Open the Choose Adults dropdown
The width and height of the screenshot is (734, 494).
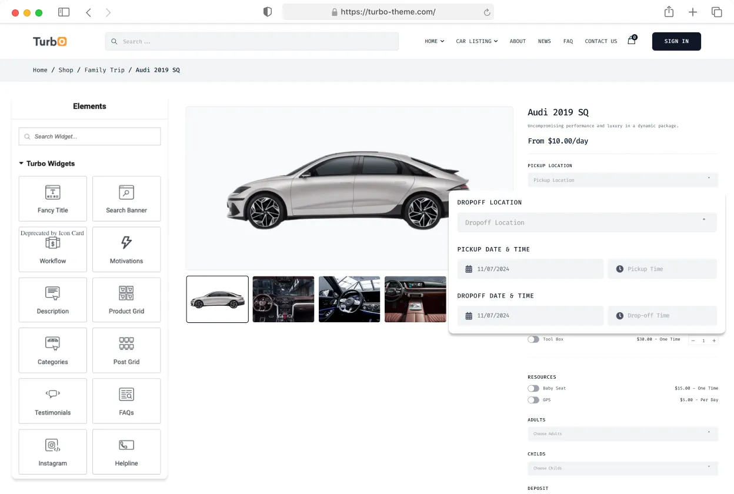point(623,433)
